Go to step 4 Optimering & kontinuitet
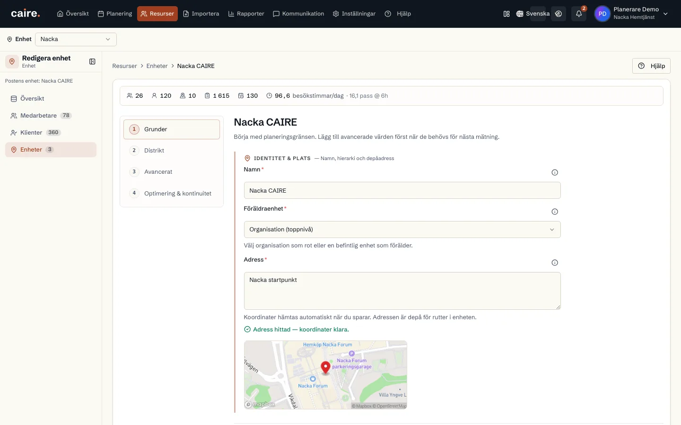Image resolution: width=681 pixels, height=425 pixels. [x=172, y=194]
